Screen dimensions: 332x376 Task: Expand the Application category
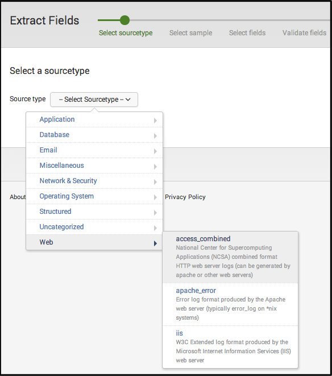(94, 119)
